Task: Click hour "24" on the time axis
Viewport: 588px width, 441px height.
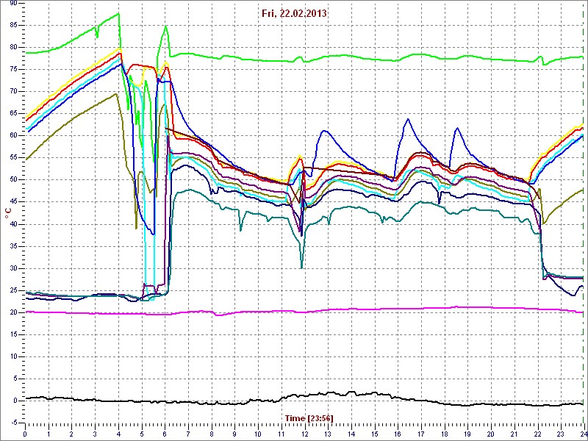Action: tap(583, 434)
